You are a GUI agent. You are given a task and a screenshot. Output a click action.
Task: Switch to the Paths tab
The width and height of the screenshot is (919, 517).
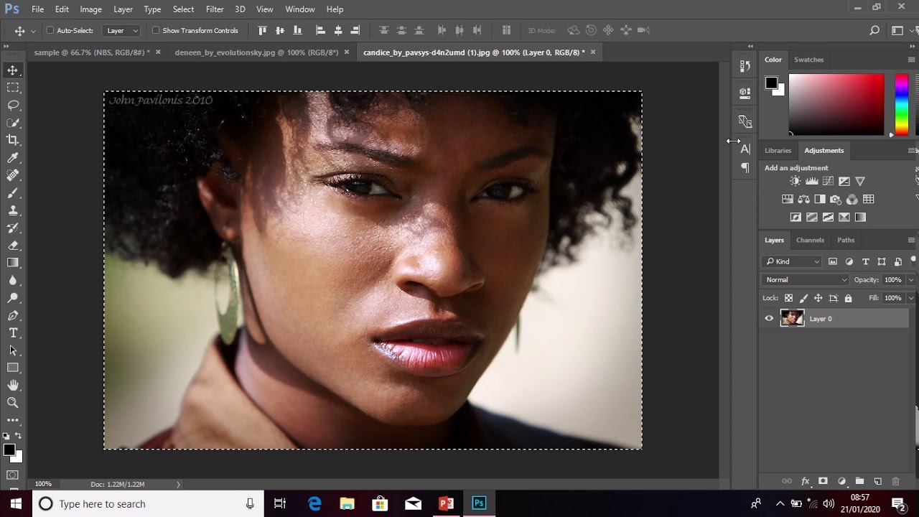(x=846, y=240)
